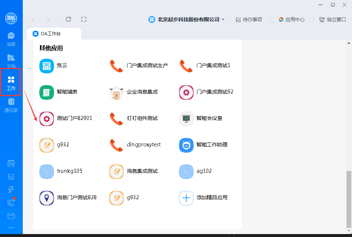Open the 智能填表 green form icon
The height and width of the screenshot is (237, 352).
46,92
